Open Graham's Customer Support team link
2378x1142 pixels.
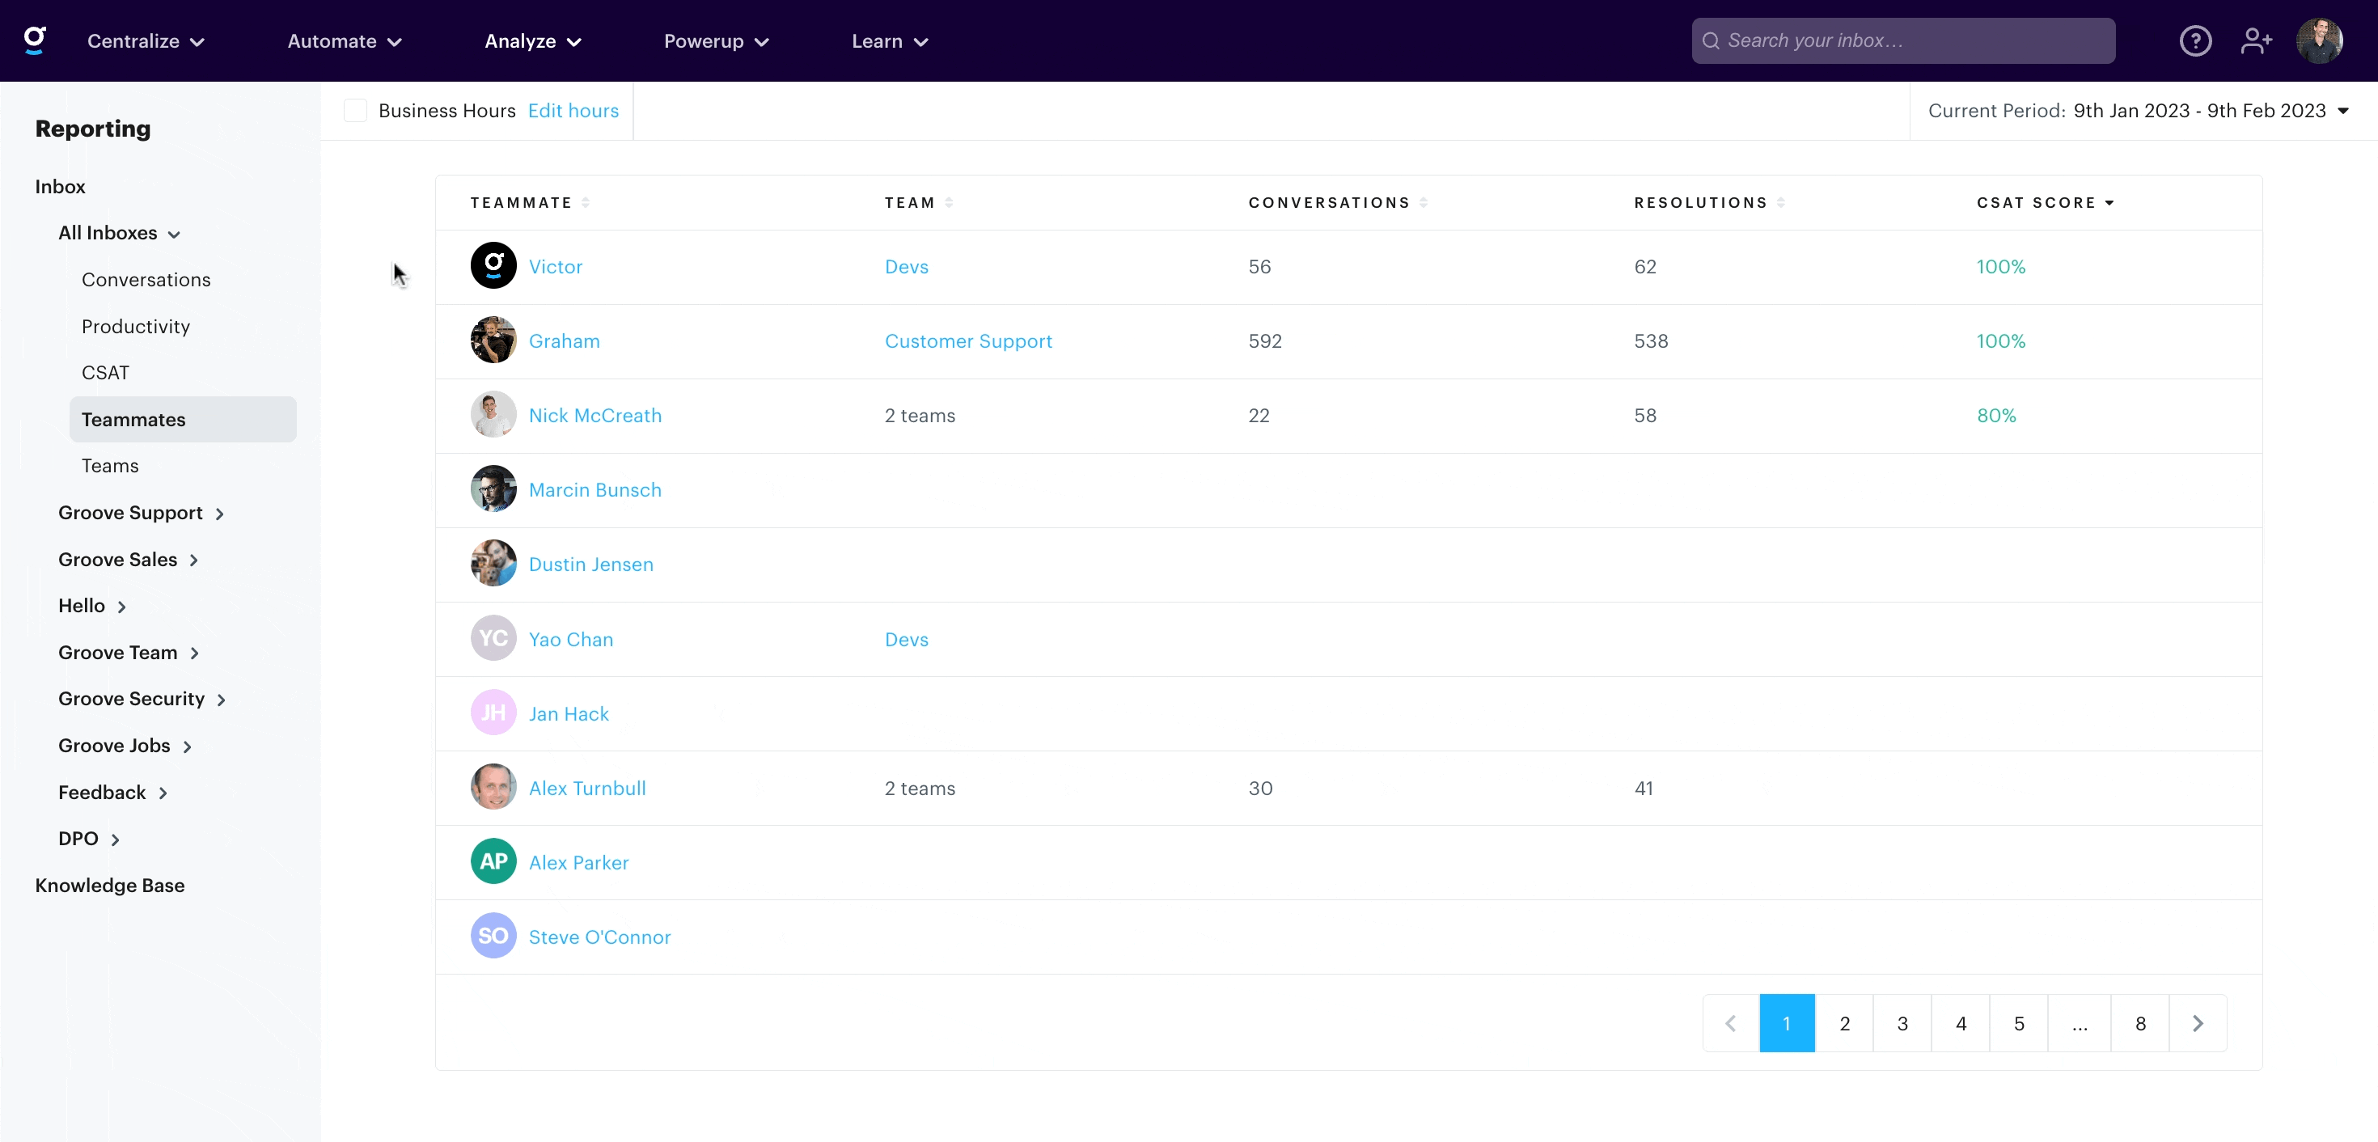click(967, 340)
